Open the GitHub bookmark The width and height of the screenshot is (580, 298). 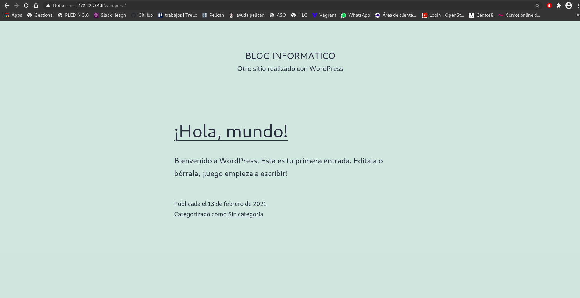pyautogui.click(x=142, y=15)
